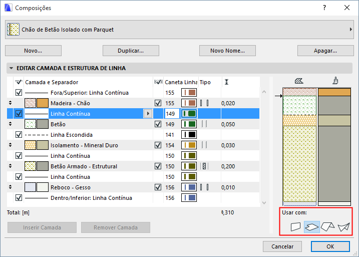Click the Betão Armado - Estrutural reorder handle
This screenshot has height=257, width=359.
click(10, 166)
